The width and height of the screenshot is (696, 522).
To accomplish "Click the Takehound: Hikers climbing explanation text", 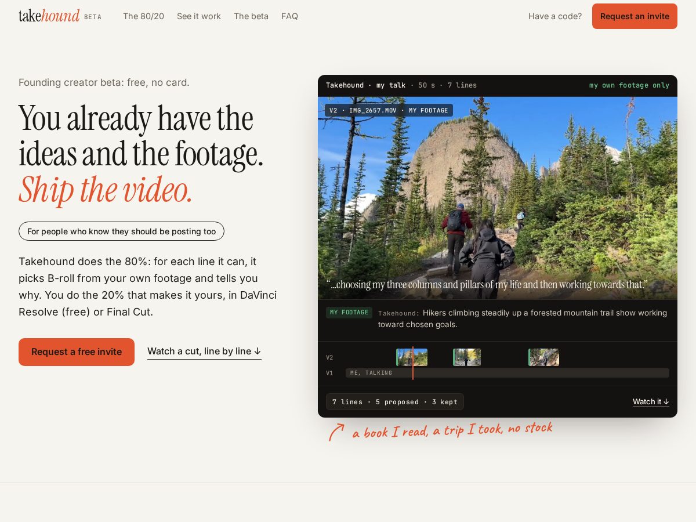I will [523, 318].
